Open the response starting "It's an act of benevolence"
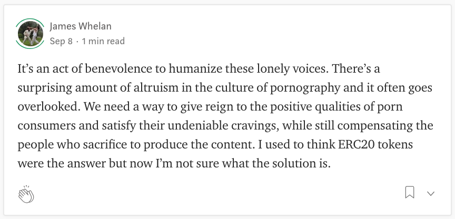Viewport: 455px width, 219px height. tap(225, 116)
